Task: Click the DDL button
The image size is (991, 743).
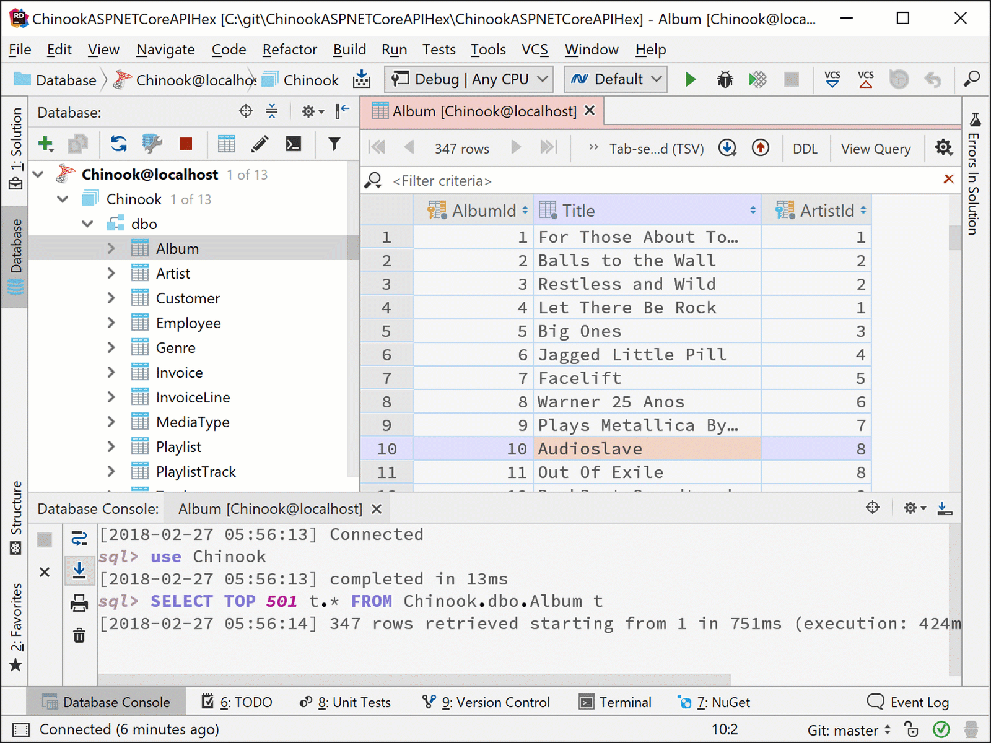Action: (x=805, y=148)
